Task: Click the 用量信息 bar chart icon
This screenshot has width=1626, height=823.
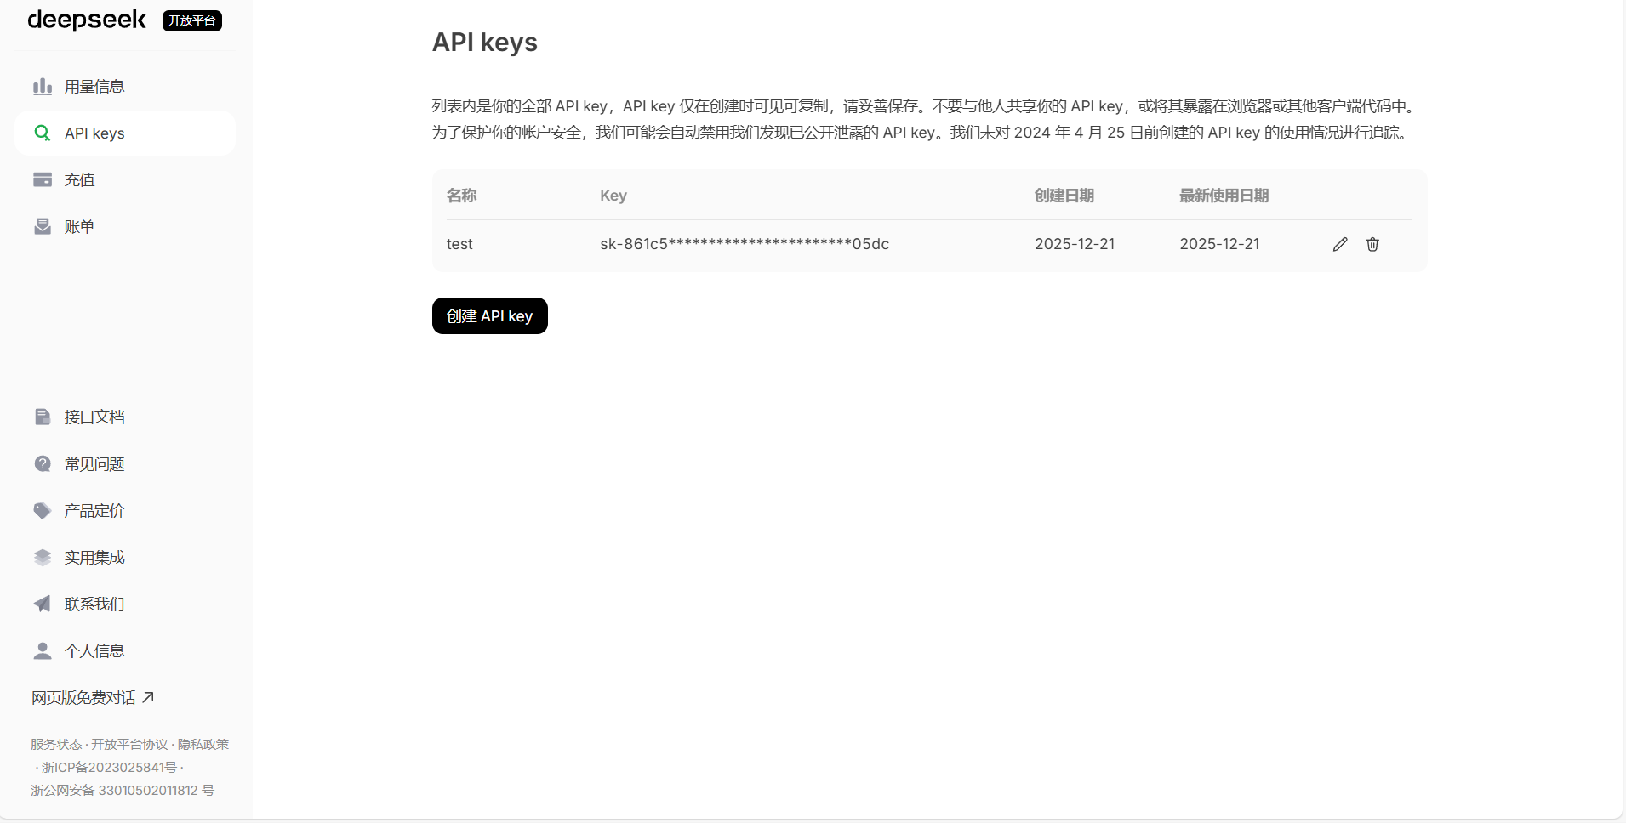Action: pyautogui.click(x=43, y=86)
